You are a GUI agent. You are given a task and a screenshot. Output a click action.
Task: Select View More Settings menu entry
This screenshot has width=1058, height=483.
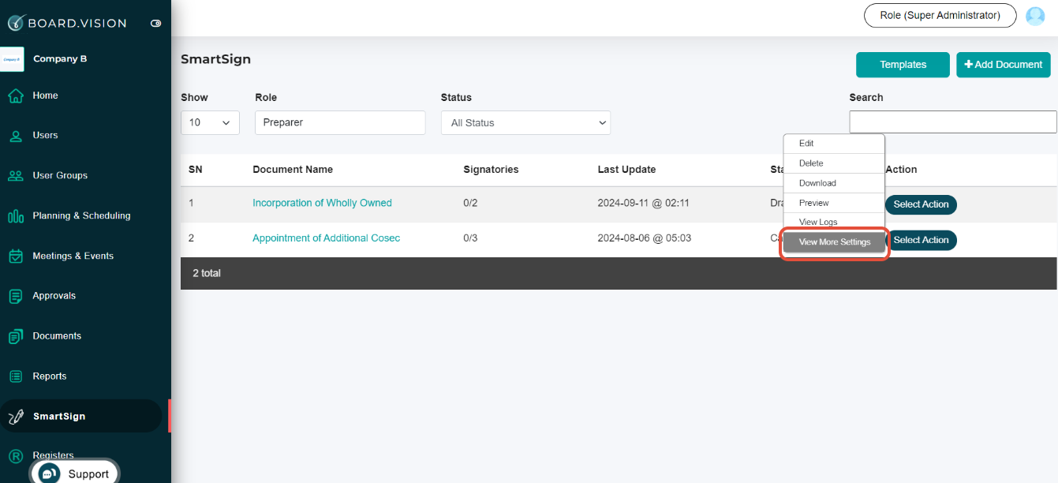point(834,242)
